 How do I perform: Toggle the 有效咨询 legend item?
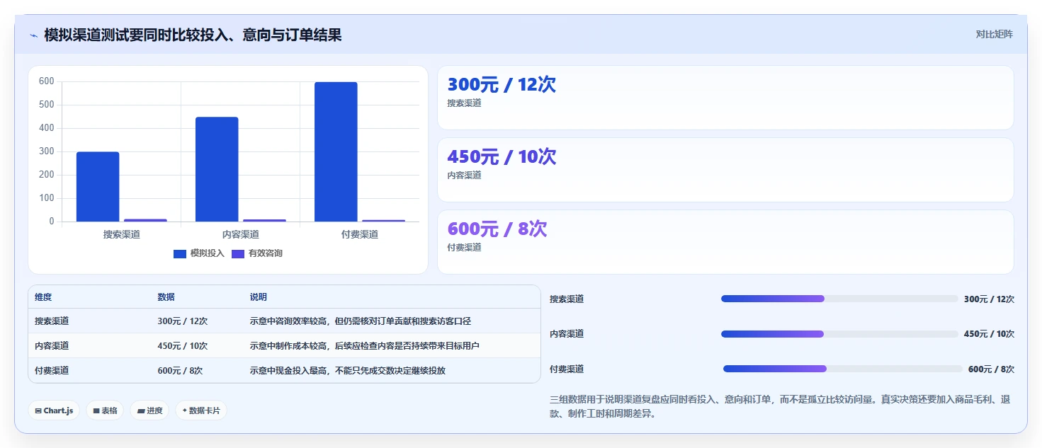click(257, 253)
